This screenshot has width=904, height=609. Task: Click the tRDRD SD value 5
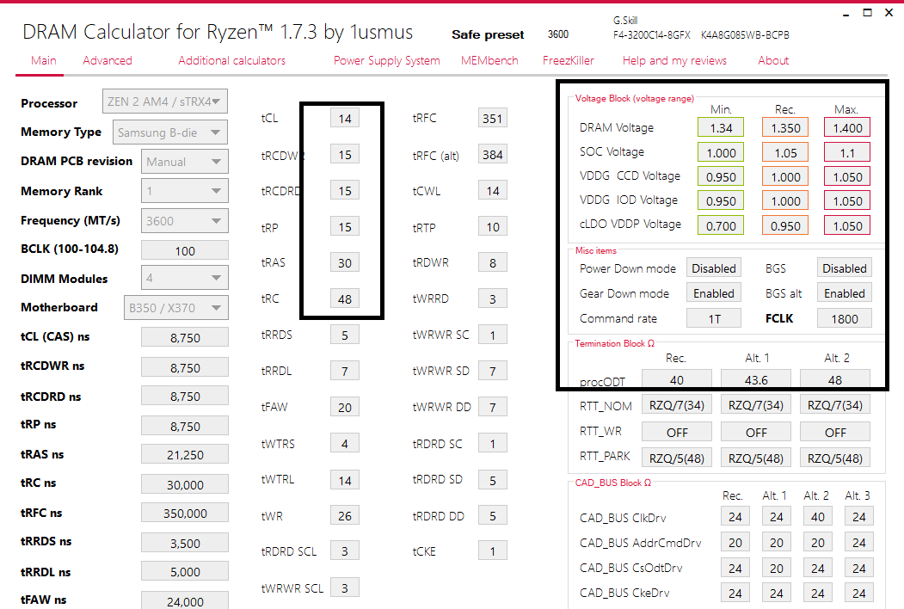pos(492,480)
